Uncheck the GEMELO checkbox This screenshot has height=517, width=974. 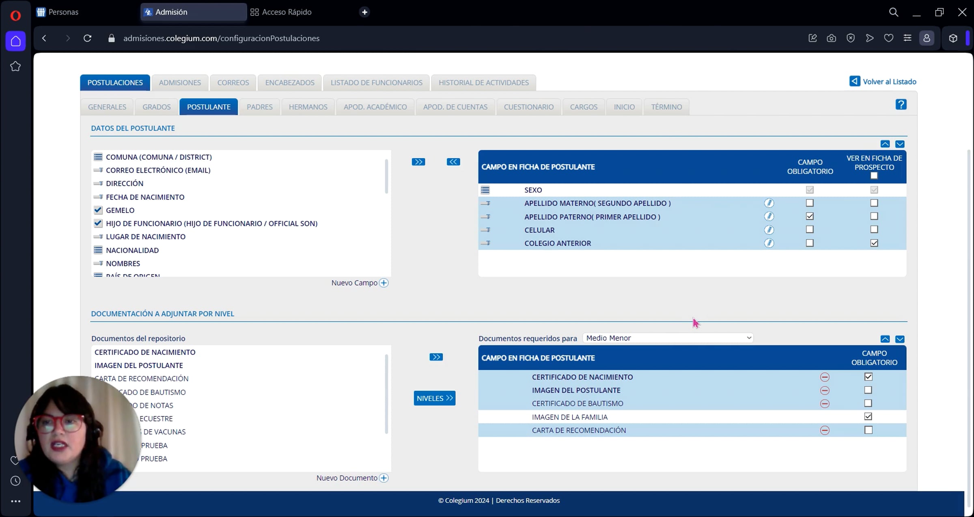pos(98,210)
